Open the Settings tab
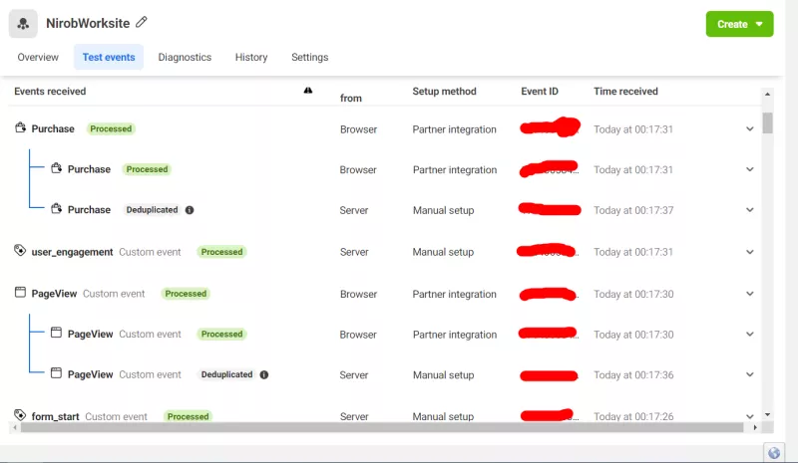 coord(310,57)
